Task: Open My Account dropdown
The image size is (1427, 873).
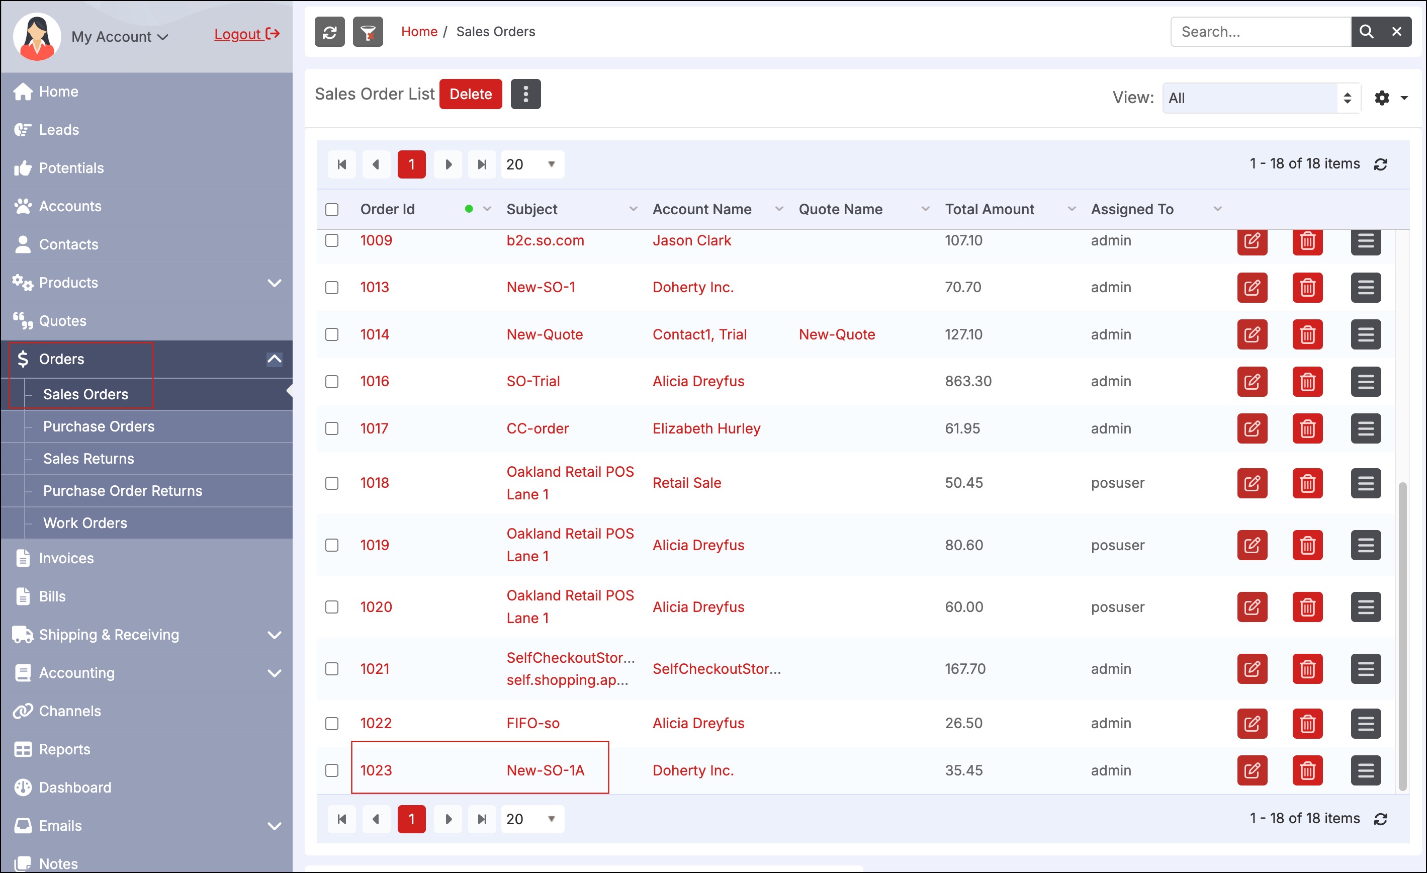Action: [120, 37]
